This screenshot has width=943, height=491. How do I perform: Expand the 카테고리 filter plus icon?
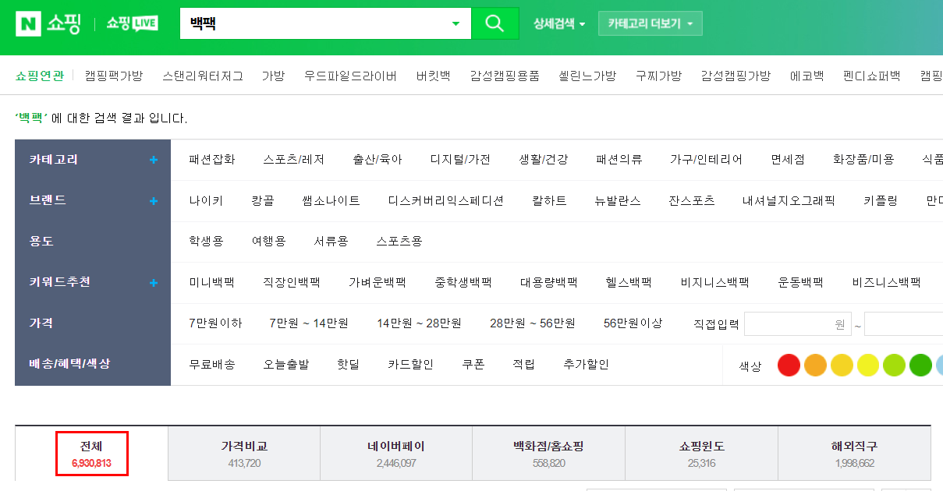point(154,160)
